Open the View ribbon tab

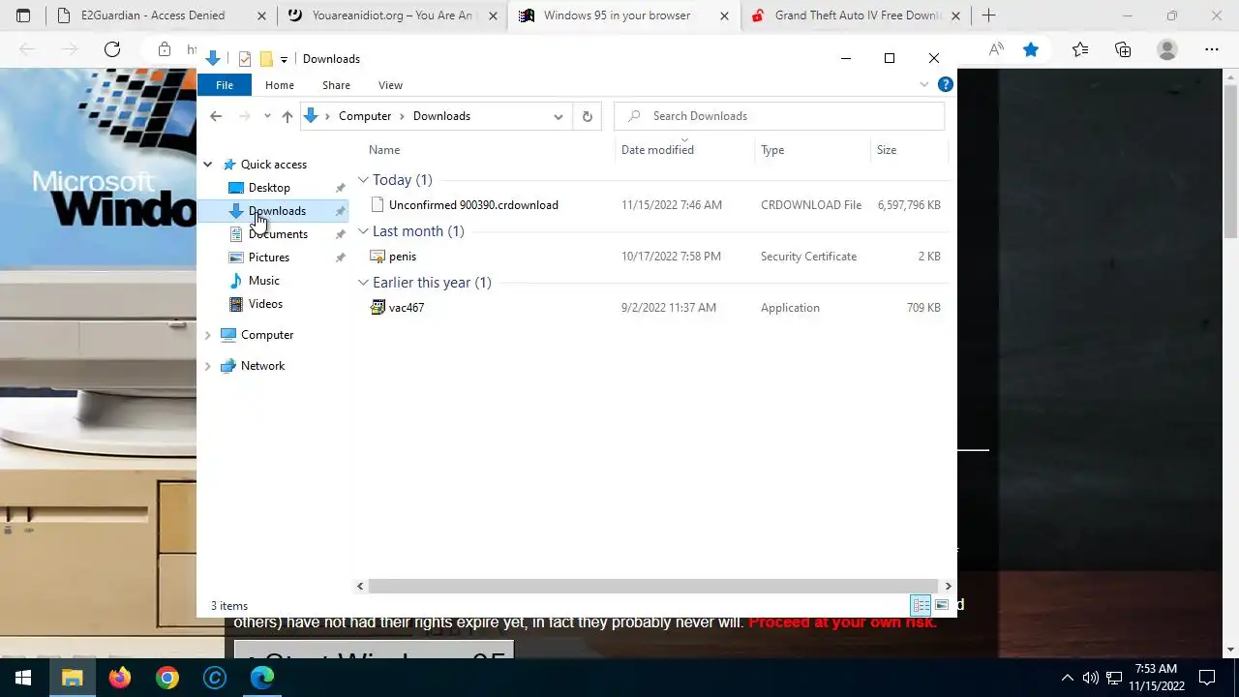point(390,85)
